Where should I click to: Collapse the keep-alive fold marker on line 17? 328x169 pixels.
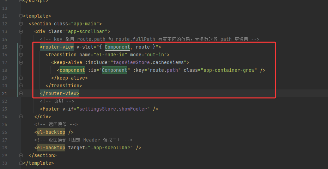tap(21, 62)
